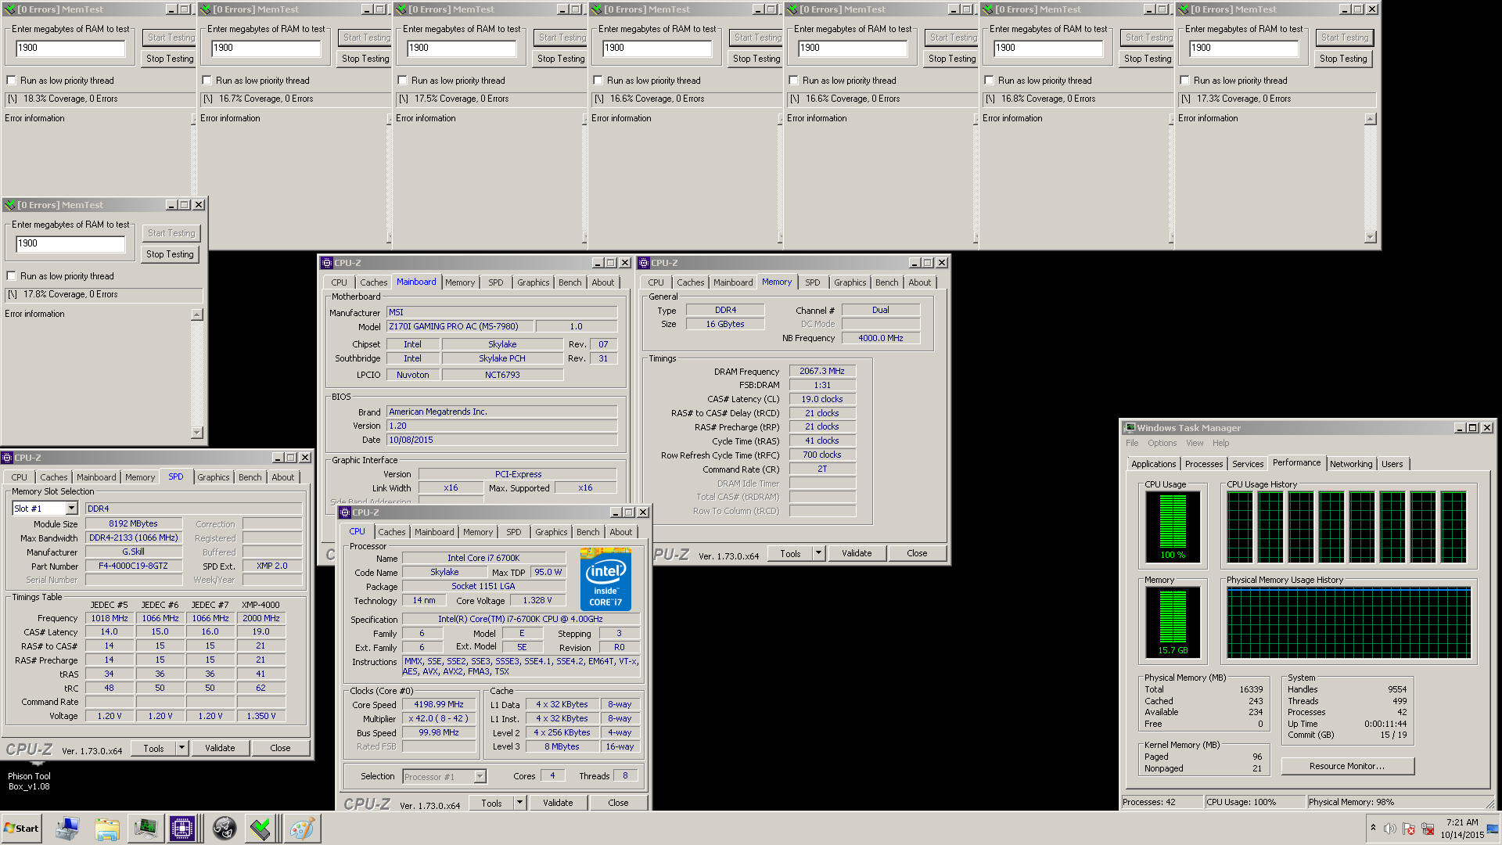Click title icon of the 17.8% coverage MemTest
1502x845 pixels.
[x=9, y=205]
